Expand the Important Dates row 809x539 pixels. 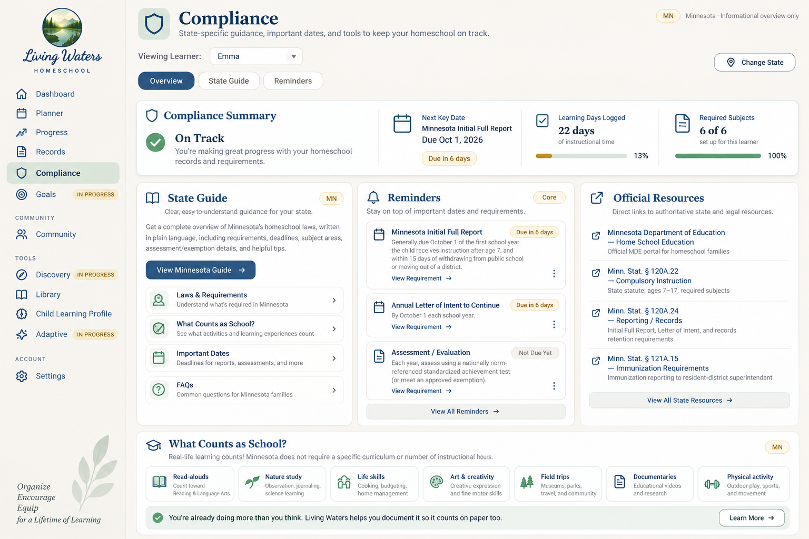coord(244,358)
